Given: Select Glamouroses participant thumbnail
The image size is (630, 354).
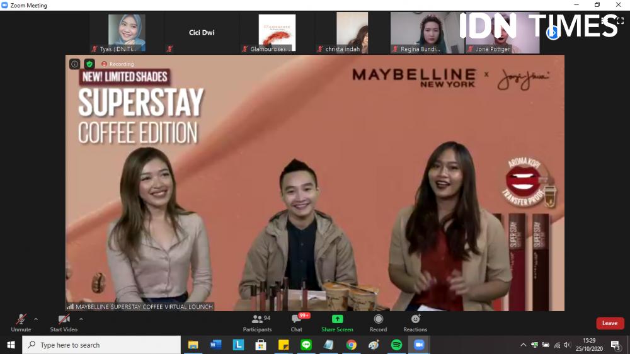Looking at the screenshot, I should [x=277, y=33].
